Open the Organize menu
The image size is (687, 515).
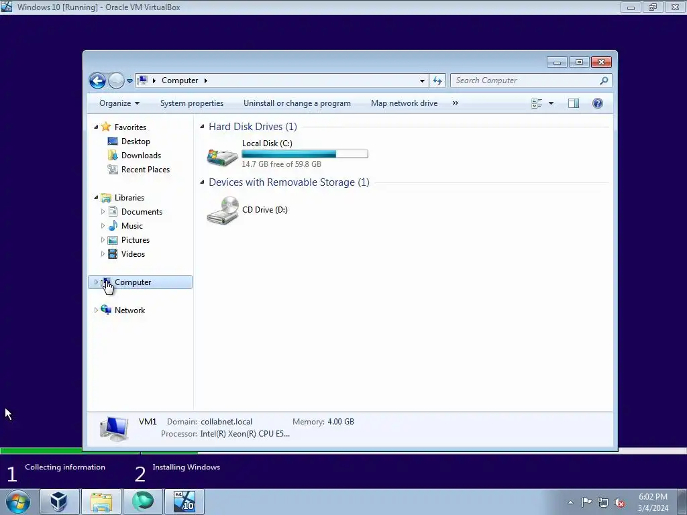click(119, 103)
